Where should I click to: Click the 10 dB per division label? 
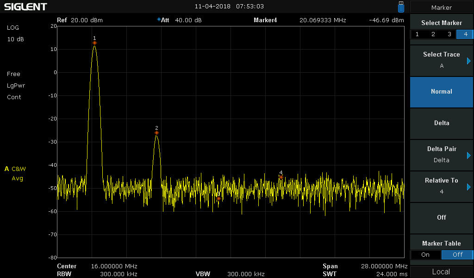click(15, 39)
